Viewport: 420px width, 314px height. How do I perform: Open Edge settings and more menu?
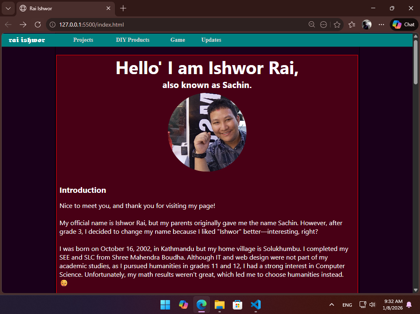tap(381, 25)
